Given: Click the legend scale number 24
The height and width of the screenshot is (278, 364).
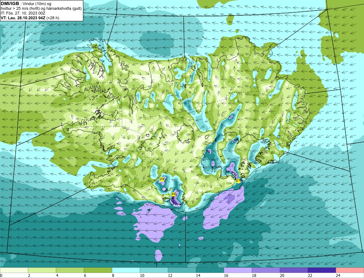Looking at the screenshot, I should tap(338, 276).
